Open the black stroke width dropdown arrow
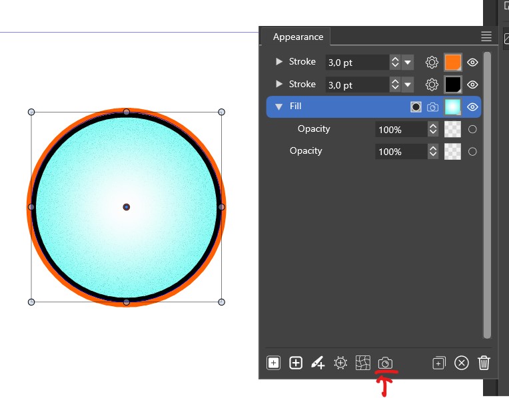The height and width of the screenshot is (398, 509). pyautogui.click(x=408, y=85)
